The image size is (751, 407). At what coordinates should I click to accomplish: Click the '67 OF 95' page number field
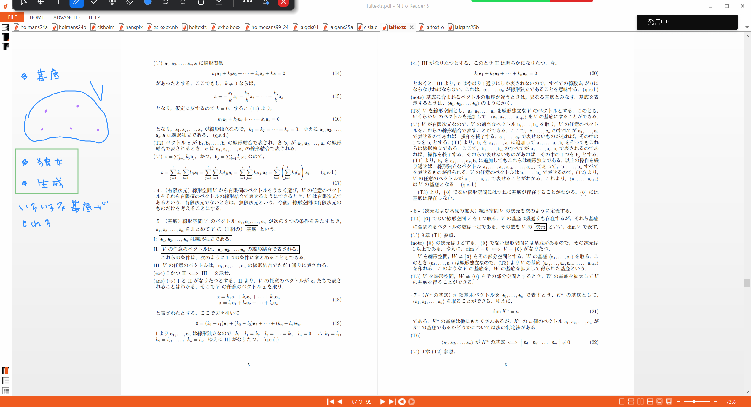click(361, 402)
